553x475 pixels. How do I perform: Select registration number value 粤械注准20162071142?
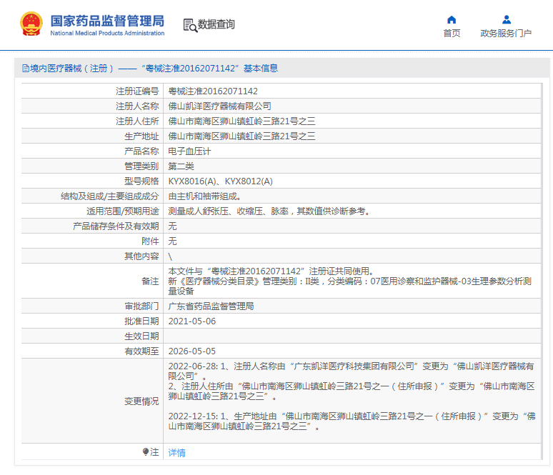point(213,91)
